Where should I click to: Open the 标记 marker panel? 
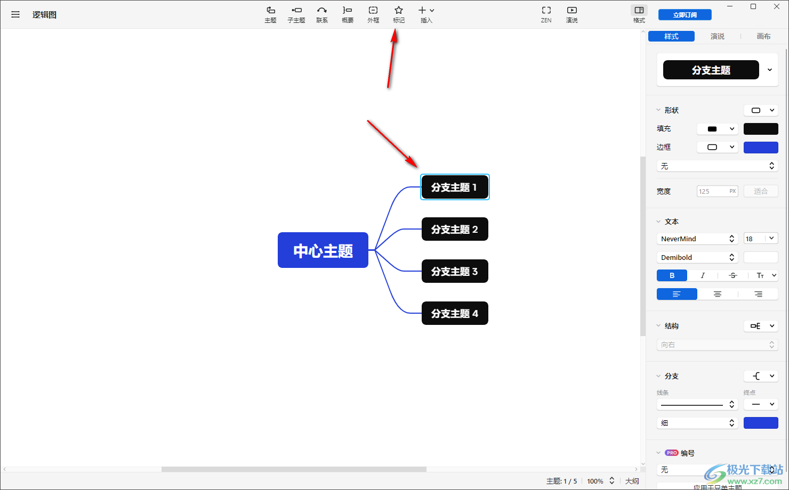[399, 14]
